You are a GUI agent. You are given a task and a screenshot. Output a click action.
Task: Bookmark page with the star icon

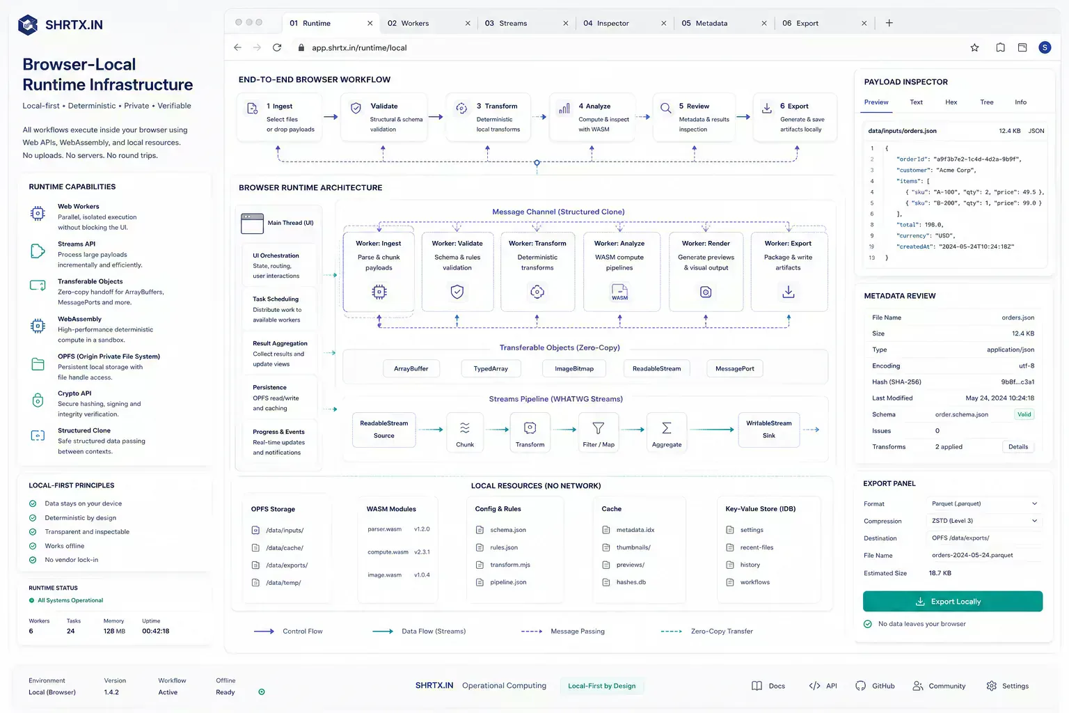coord(974,47)
